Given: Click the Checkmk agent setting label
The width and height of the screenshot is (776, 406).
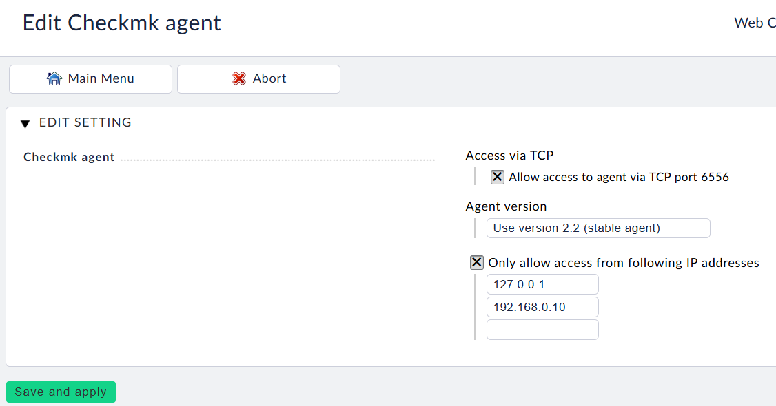Looking at the screenshot, I should pyautogui.click(x=69, y=157).
